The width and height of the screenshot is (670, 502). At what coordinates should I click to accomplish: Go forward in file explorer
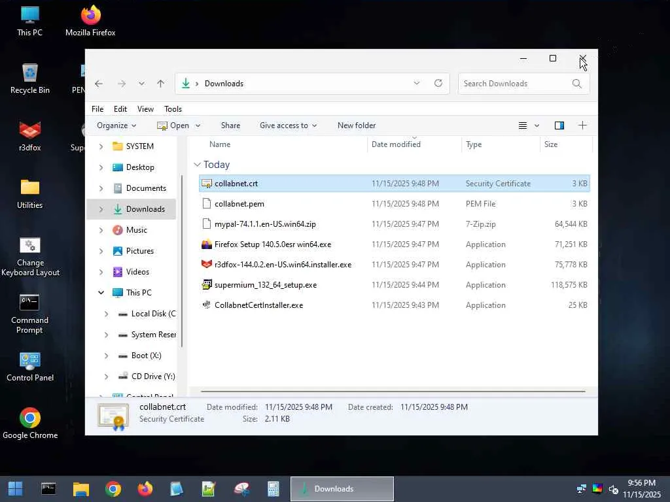122,84
